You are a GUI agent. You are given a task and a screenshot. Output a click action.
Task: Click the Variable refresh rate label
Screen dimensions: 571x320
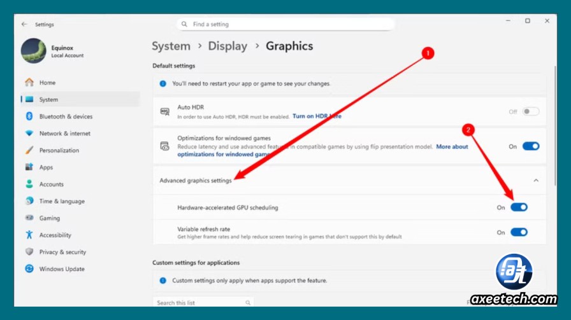pyautogui.click(x=203, y=229)
